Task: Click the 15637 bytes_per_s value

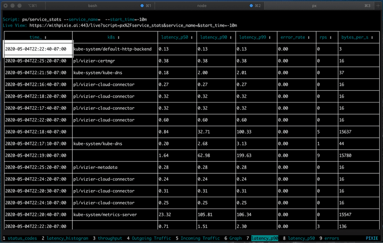Action: coord(345,132)
